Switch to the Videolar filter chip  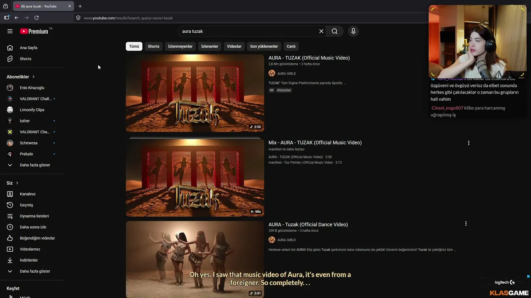coord(234,46)
